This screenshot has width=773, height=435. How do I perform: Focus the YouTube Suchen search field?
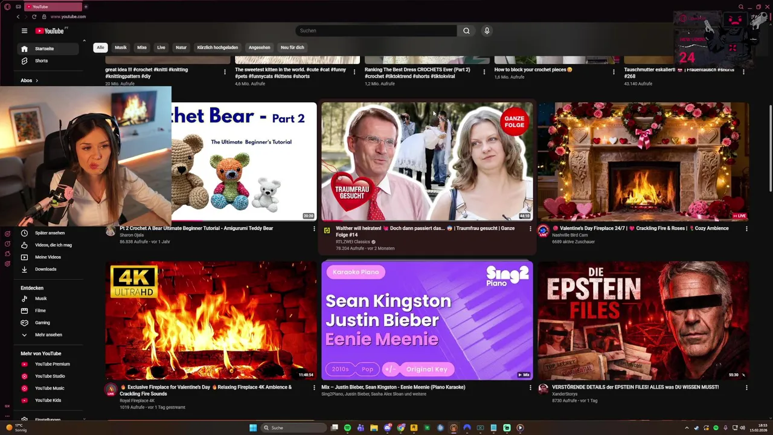pos(376,31)
